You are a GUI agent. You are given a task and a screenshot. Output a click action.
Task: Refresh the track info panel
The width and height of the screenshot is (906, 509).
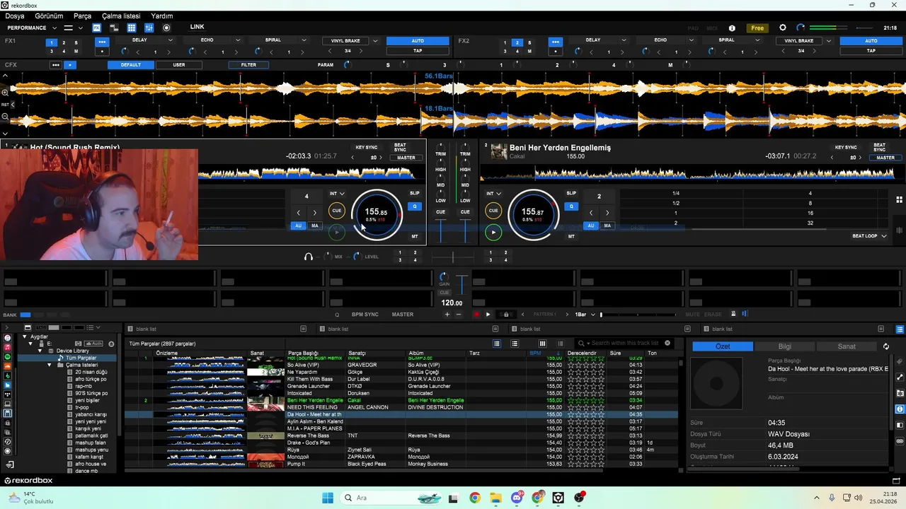(885, 346)
